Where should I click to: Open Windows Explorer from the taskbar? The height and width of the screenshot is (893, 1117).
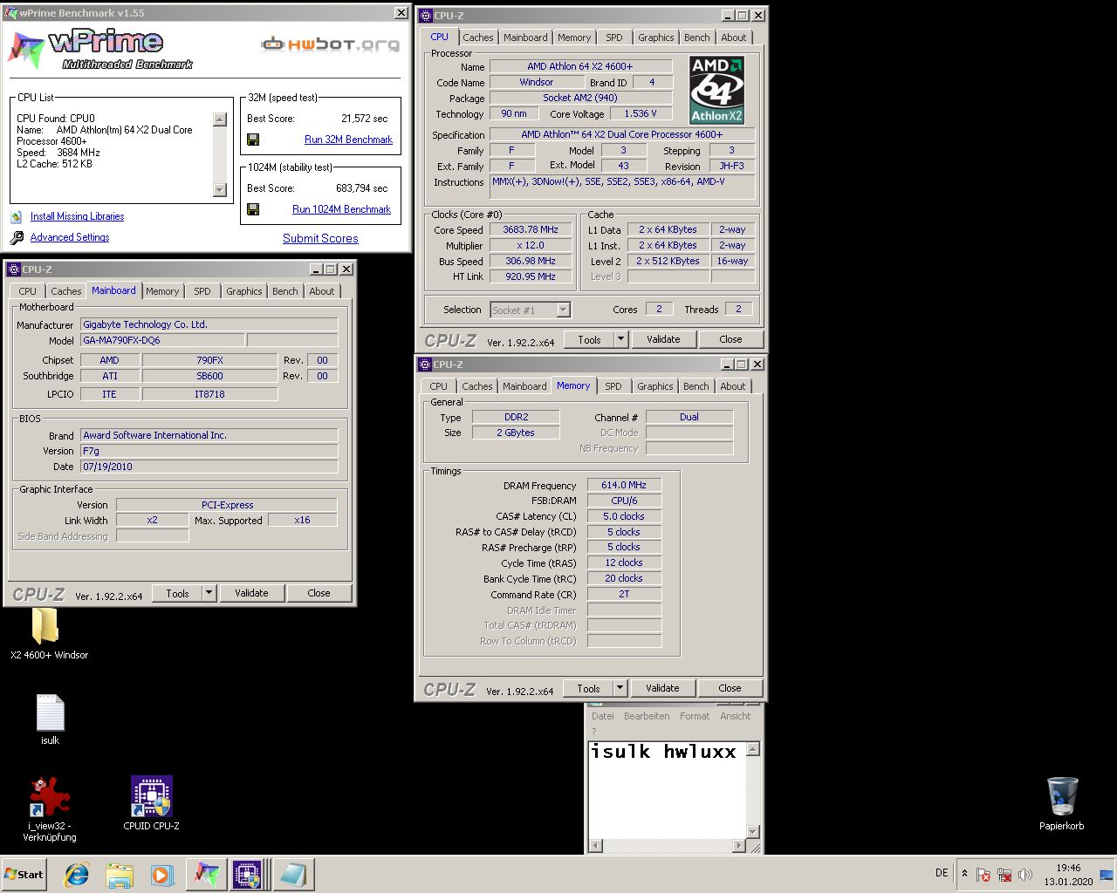click(120, 875)
